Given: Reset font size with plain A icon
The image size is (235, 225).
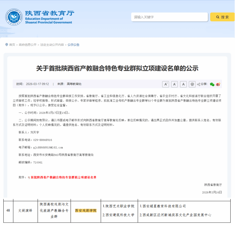Looking at the screenshot, I should [183, 84].
